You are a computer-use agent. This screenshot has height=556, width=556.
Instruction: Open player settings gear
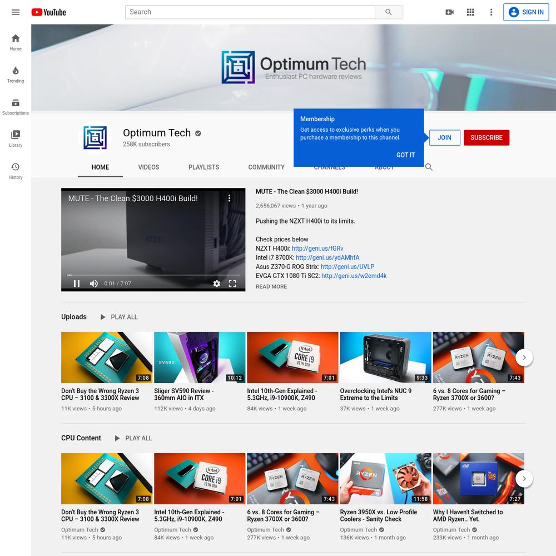217,284
